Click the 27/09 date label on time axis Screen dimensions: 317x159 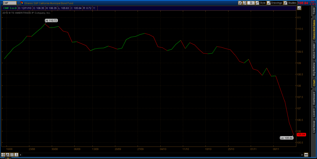(140, 148)
